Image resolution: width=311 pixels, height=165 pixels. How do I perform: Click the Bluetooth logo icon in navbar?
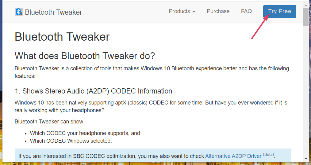point(19,12)
